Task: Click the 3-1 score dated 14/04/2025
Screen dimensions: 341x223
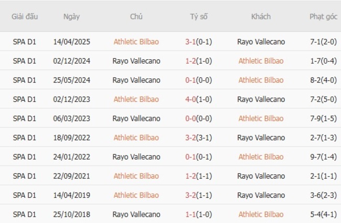Action: pos(192,42)
